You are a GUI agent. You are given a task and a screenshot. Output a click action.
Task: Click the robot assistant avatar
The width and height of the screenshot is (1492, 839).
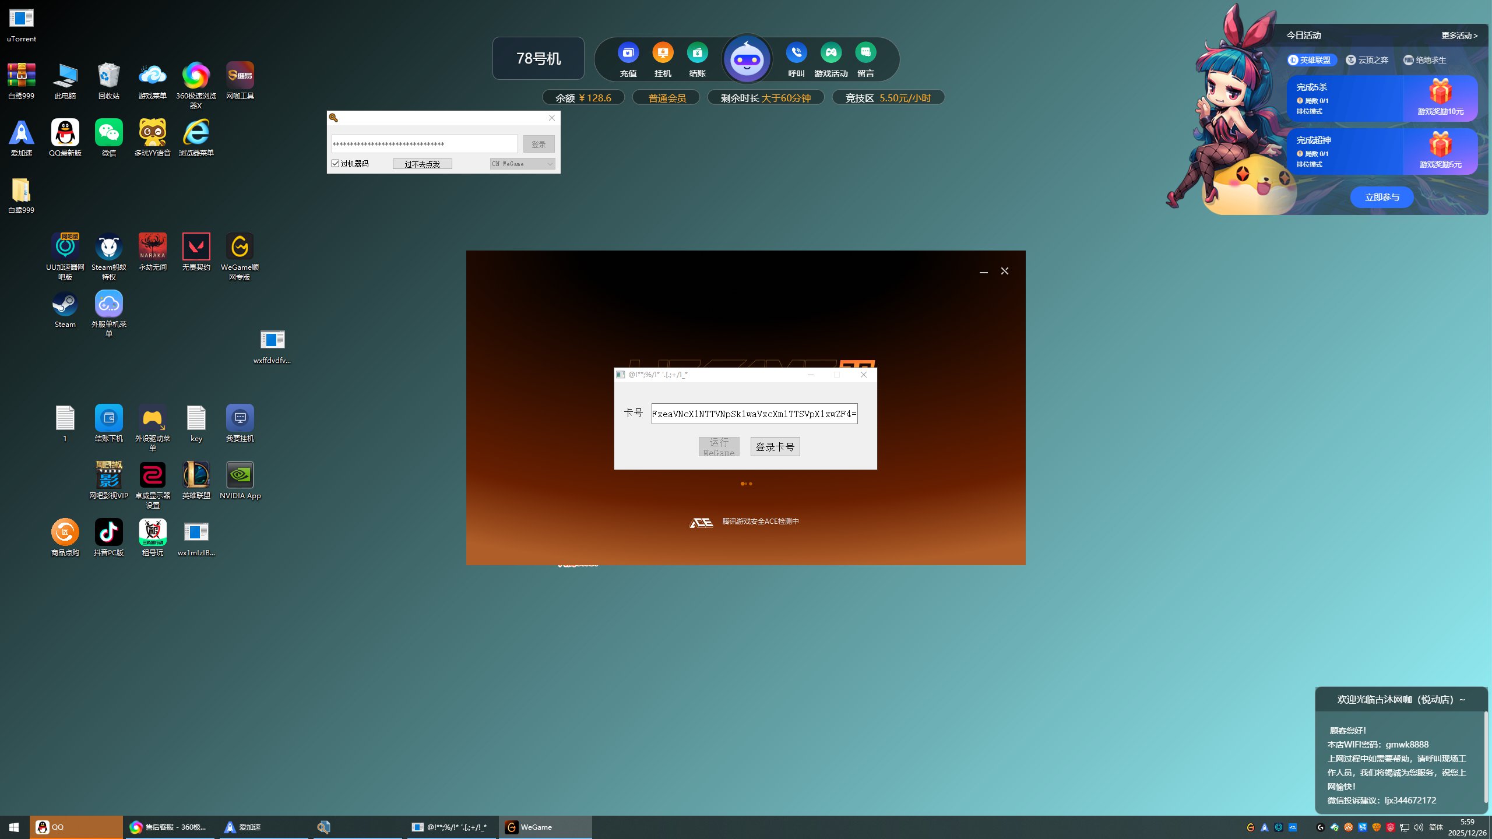click(x=747, y=59)
